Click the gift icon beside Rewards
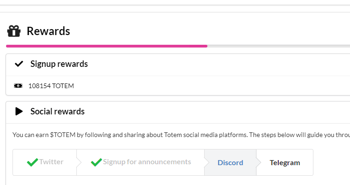Viewport: 350px width, 185px height. coord(14,31)
